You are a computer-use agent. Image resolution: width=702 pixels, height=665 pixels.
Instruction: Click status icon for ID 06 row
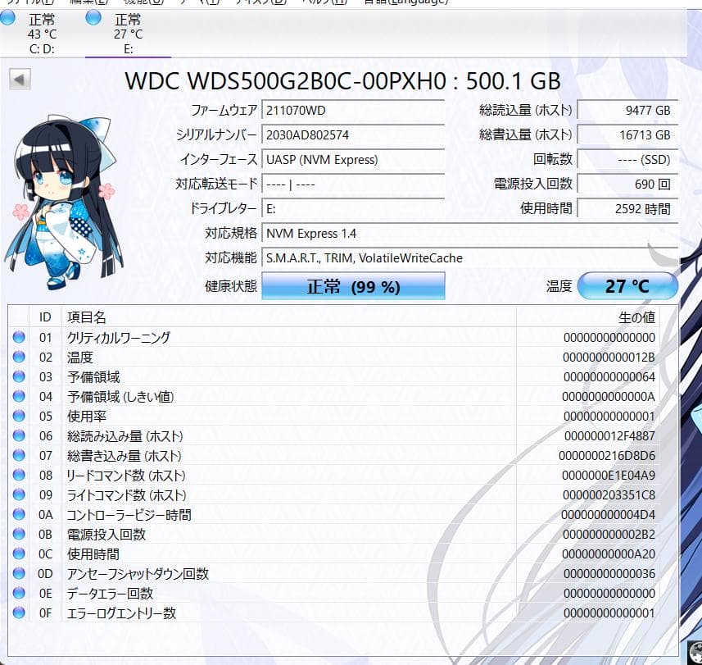pos(19,435)
